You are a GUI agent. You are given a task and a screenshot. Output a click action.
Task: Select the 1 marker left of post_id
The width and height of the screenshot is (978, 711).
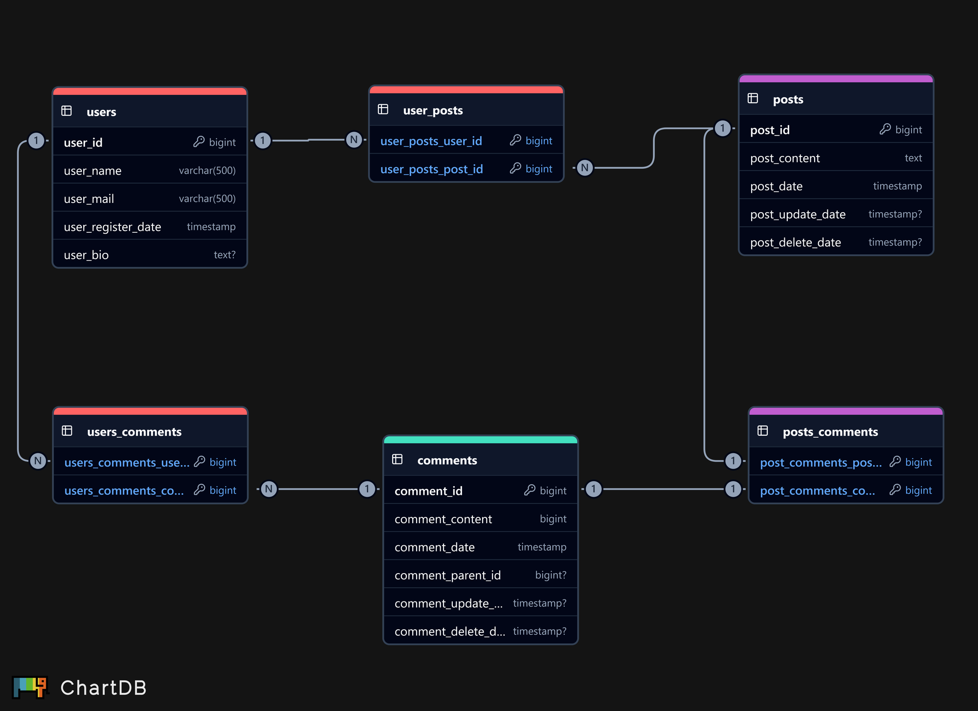pos(722,128)
